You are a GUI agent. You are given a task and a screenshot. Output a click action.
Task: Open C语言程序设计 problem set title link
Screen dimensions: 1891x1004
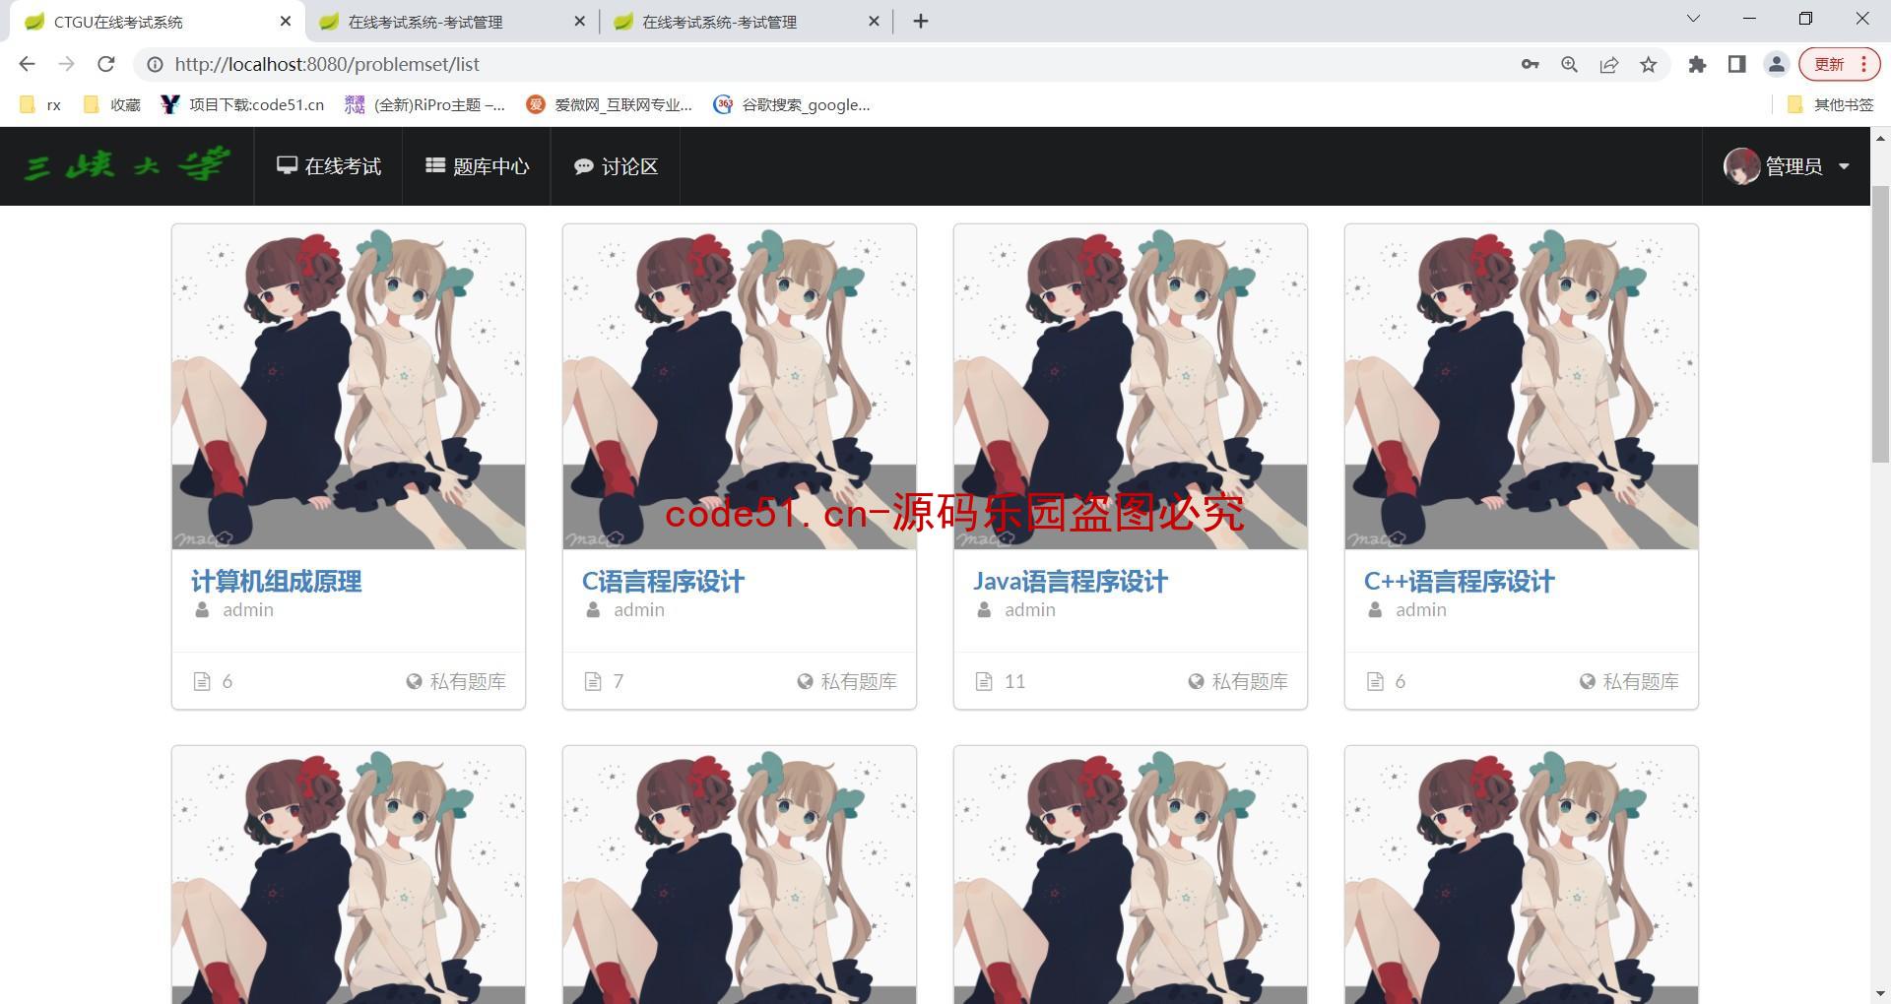coord(663,581)
